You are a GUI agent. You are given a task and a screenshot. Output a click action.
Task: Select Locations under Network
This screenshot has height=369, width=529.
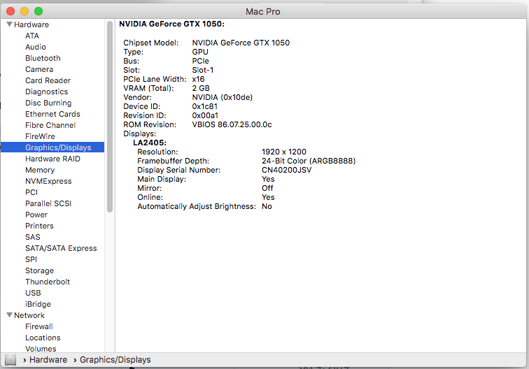(43, 338)
